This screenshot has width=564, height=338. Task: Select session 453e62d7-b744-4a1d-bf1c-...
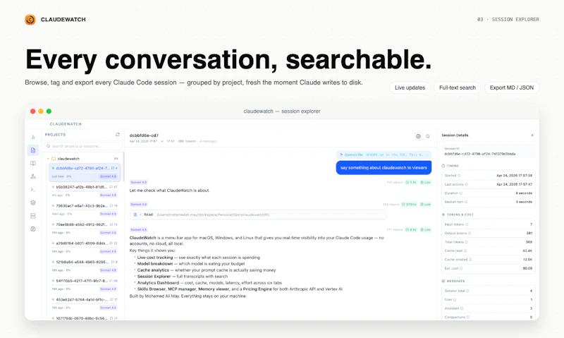pyautogui.click(x=85, y=303)
